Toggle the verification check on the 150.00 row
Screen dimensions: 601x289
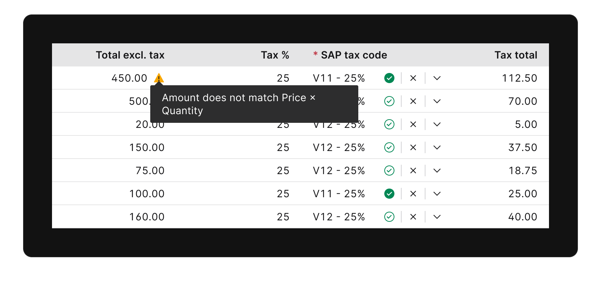click(x=389, y=147)
